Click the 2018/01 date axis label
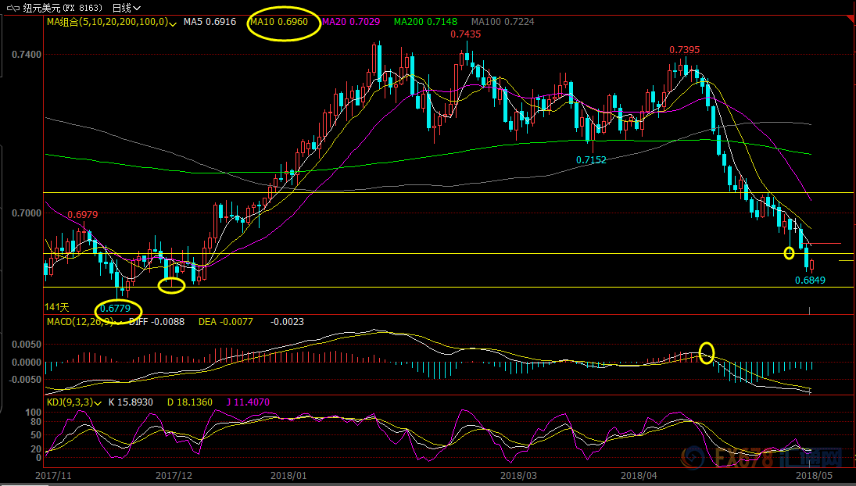 (x=288, y=476)
